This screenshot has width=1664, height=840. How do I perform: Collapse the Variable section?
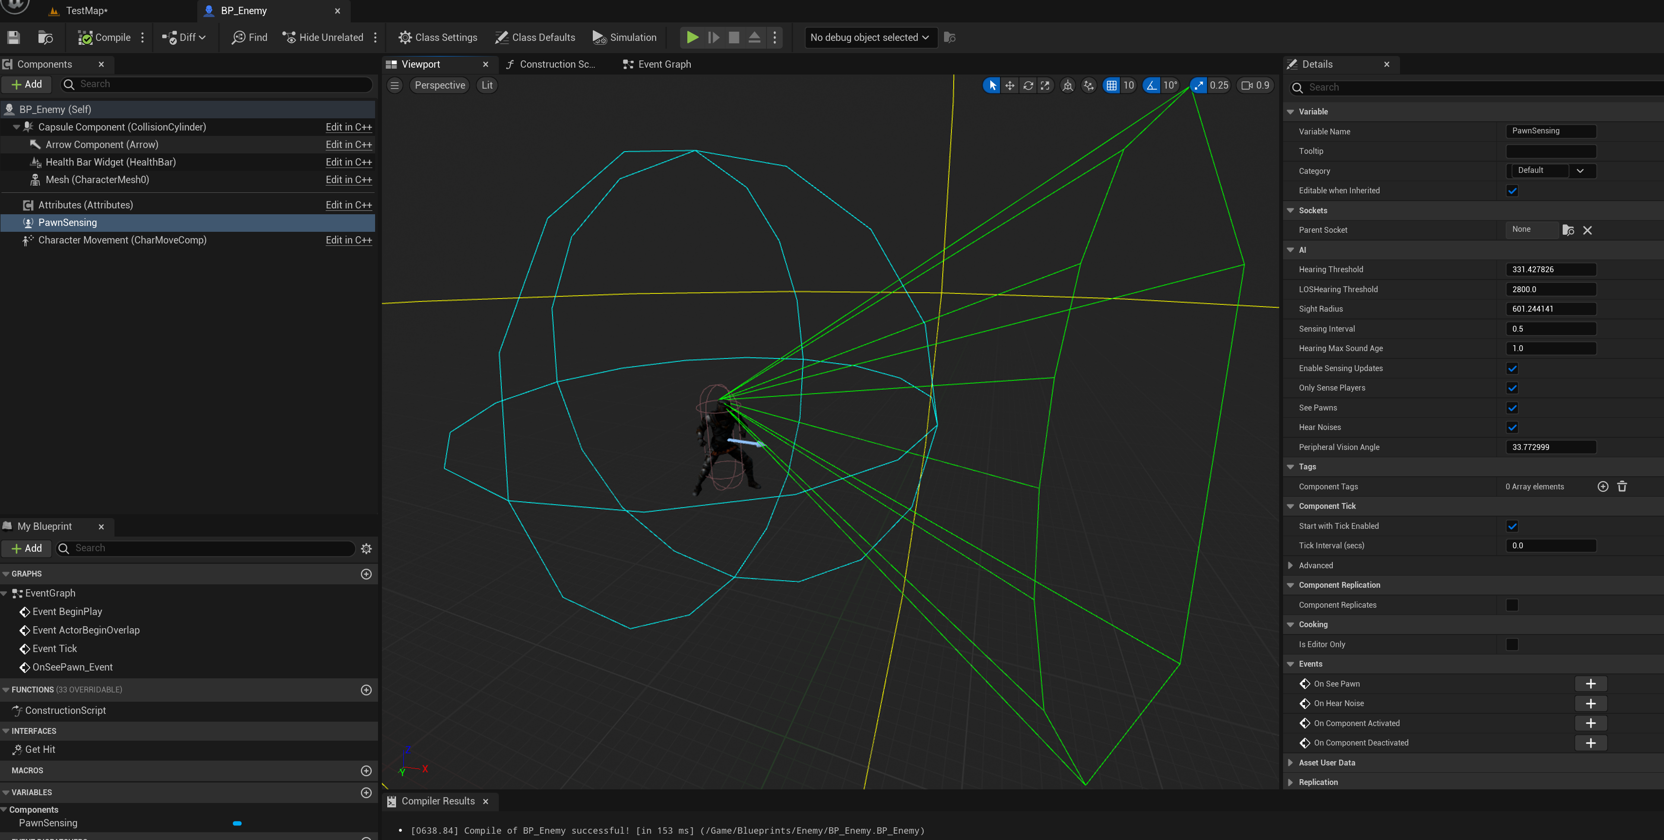click(x=1291, y=112)
